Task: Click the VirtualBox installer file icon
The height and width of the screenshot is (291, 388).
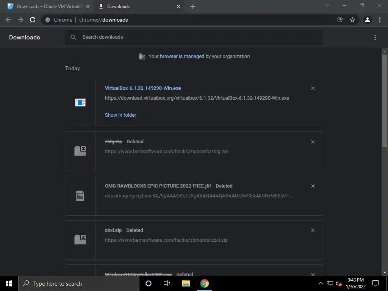Action: [x=80, y=102]
